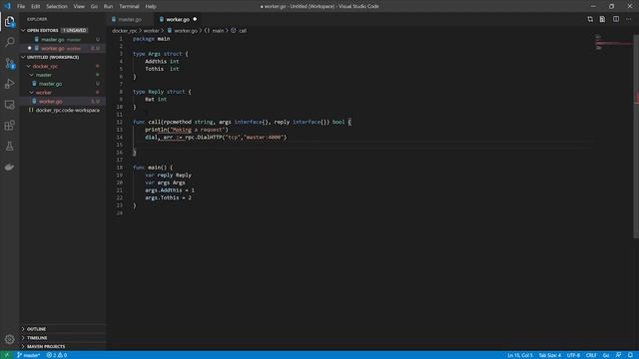This screenshot has width=639, height=359.
Task: Open the Extensions view
Action: pos(9,126)
